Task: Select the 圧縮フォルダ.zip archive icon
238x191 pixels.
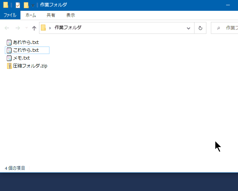Action: (9, 66)
